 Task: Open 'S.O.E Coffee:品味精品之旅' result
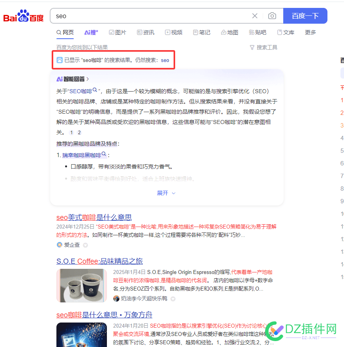point(99,261)
